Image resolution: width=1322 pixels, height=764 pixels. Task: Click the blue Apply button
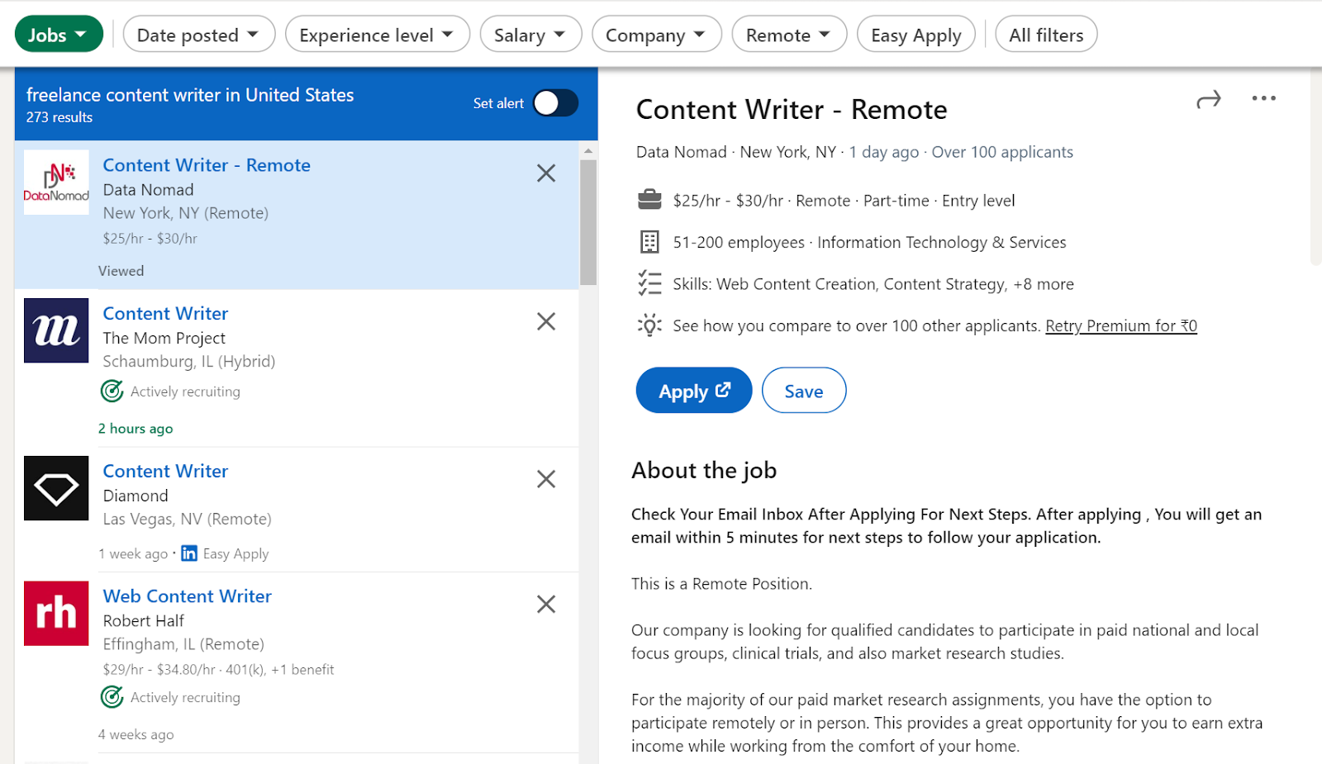[694, 391]
